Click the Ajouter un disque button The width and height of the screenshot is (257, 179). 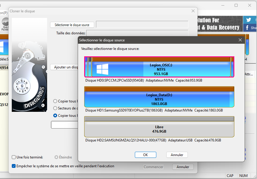(x=64, y=67)
